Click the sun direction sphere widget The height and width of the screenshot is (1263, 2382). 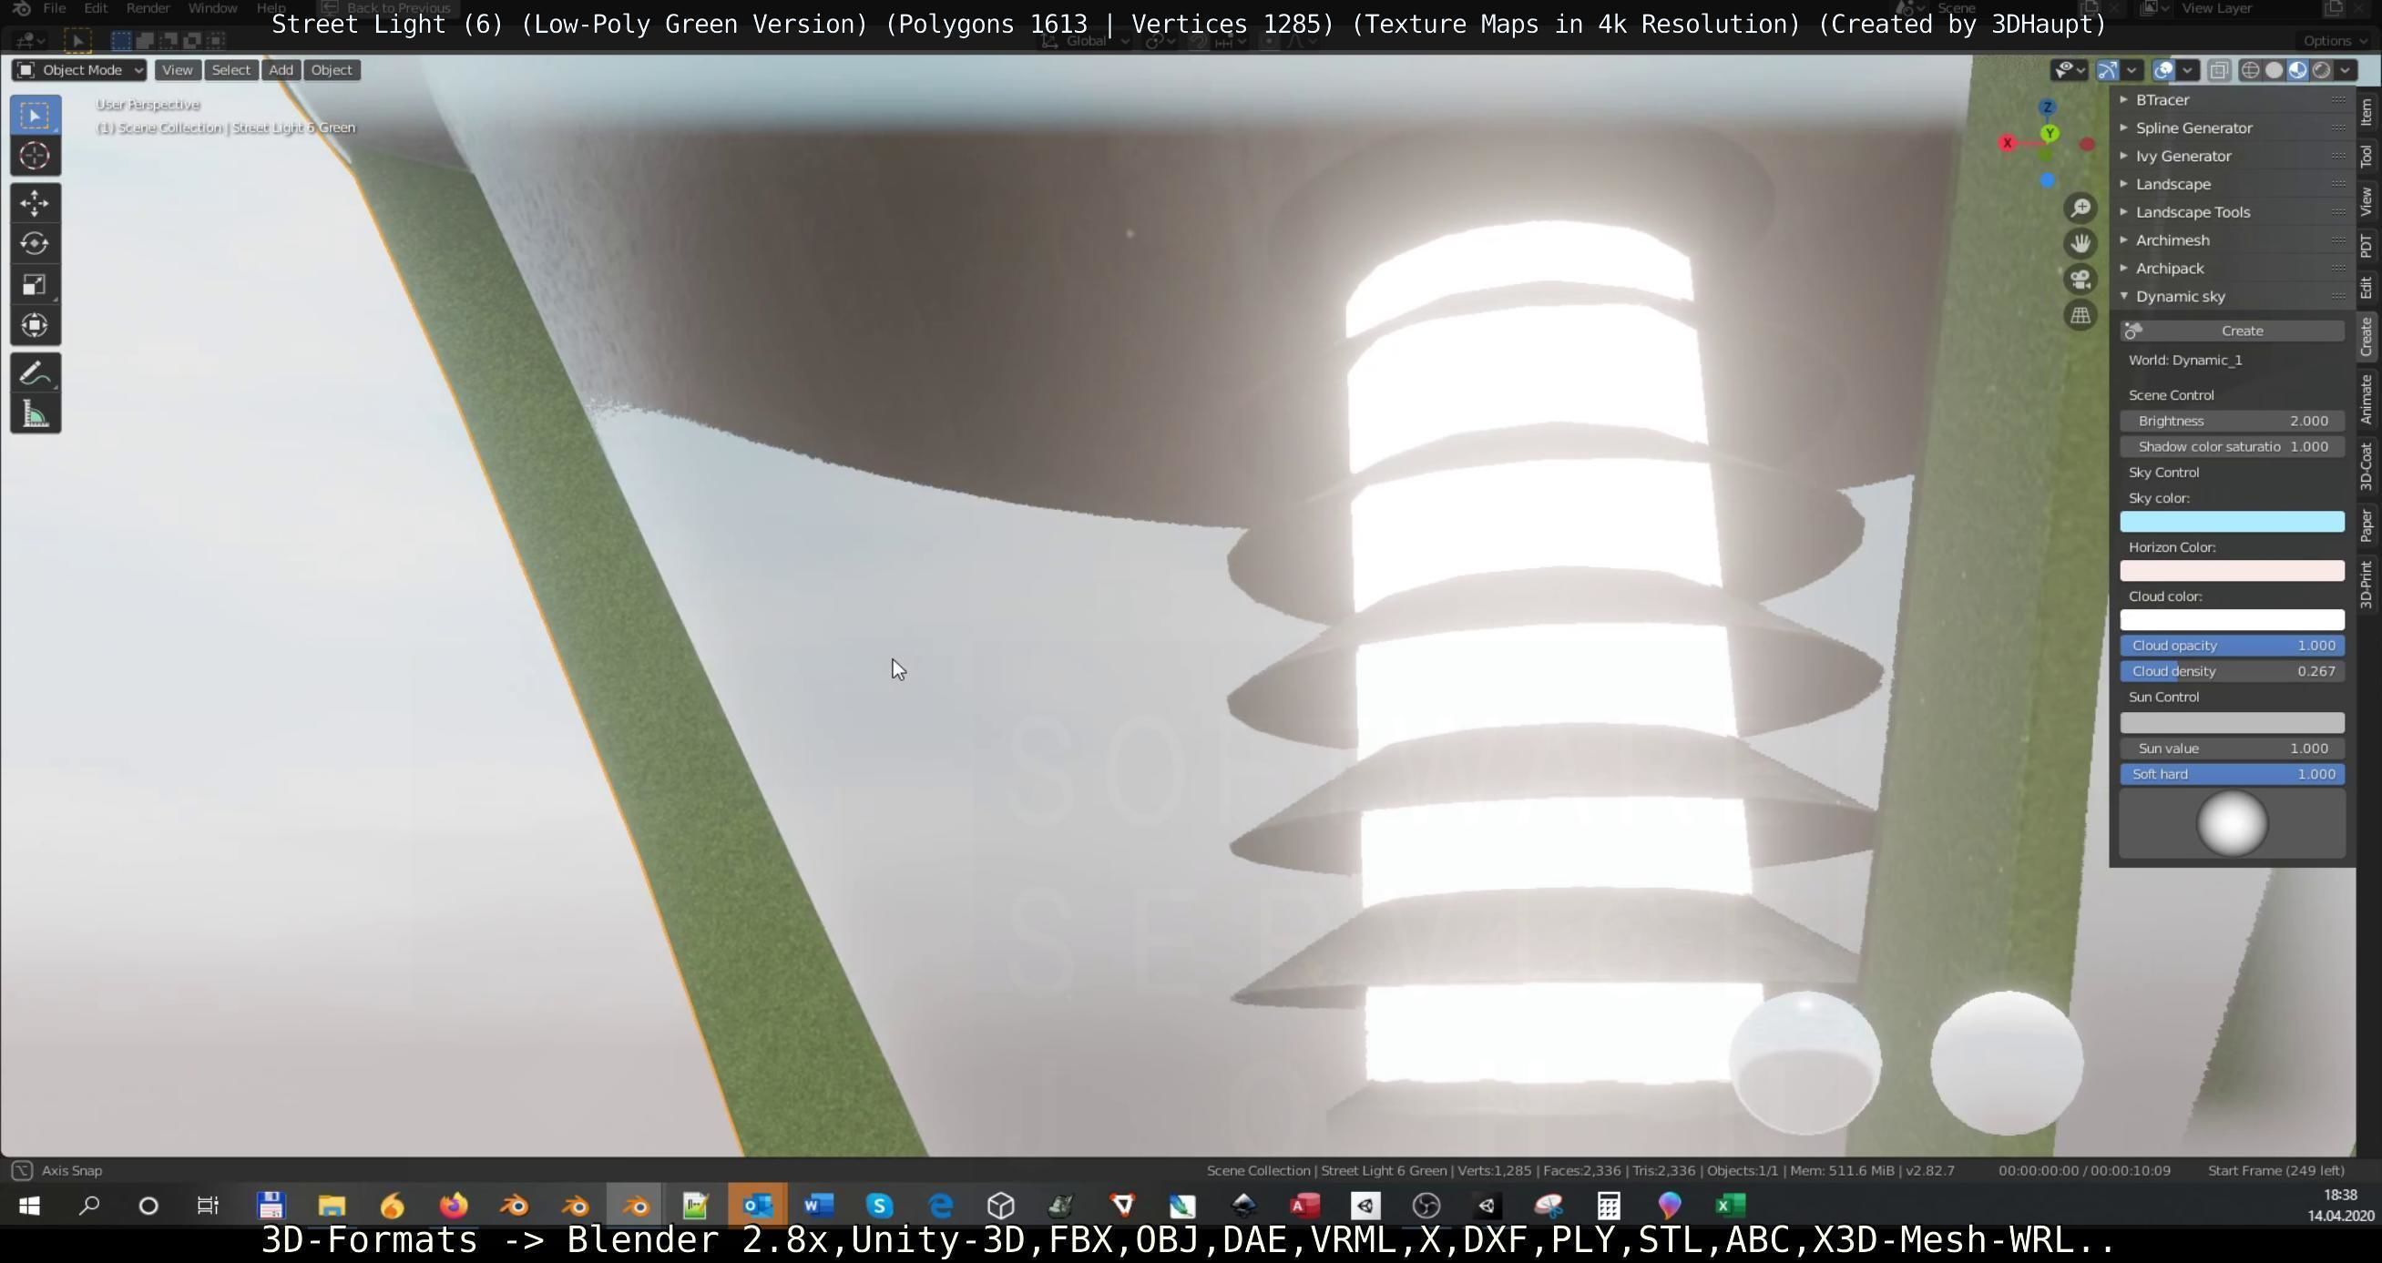click(x=2233, y=823)
